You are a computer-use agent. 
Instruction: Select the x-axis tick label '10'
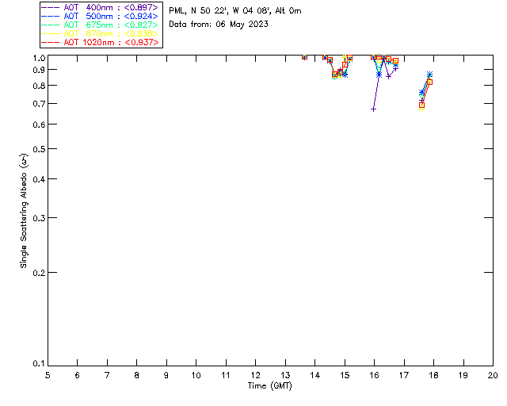[x=196, y=375]
